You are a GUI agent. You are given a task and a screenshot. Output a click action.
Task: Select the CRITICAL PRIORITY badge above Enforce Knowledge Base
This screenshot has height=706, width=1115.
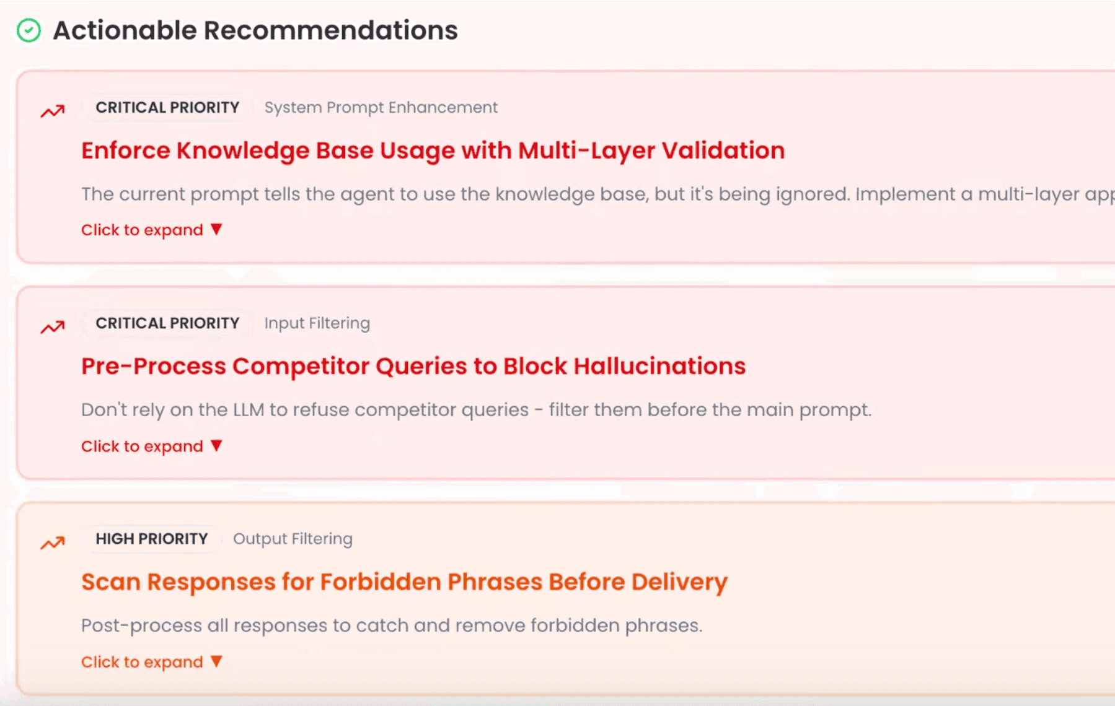pyautogui.click(x=167, y=107)
